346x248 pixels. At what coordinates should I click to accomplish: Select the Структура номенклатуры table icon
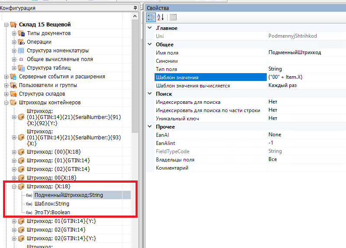(x=21, y=51)
